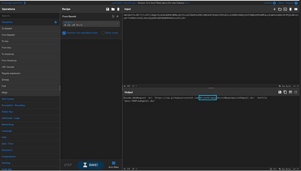Disable the From Base64 operation
The width and height of the screenshot is (301, 171).
113,16
